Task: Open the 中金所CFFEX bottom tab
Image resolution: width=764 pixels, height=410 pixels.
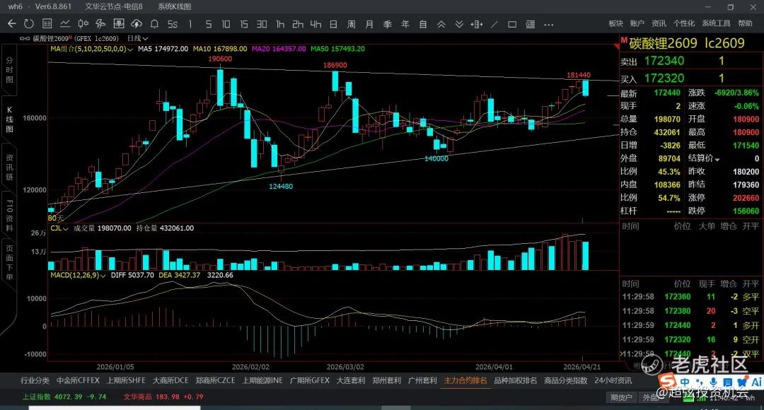Action: (x=78, y=381)
